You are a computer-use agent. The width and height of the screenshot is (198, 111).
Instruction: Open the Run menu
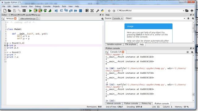[31, 6]
